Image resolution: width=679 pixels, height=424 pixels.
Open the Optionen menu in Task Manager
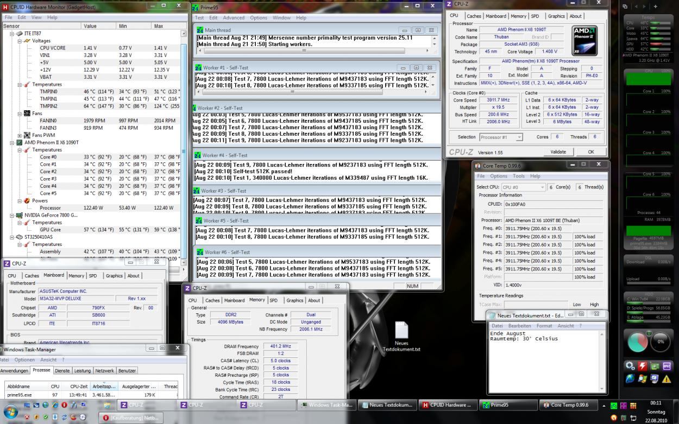click(24, 359)
